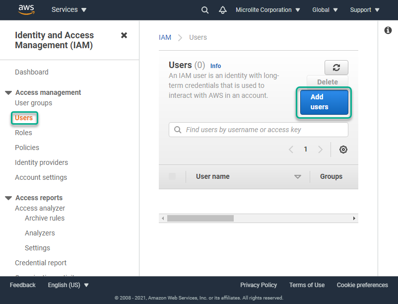398x304 pixels.
Task: Open Cookie preferences link
Action: (362, 285)
